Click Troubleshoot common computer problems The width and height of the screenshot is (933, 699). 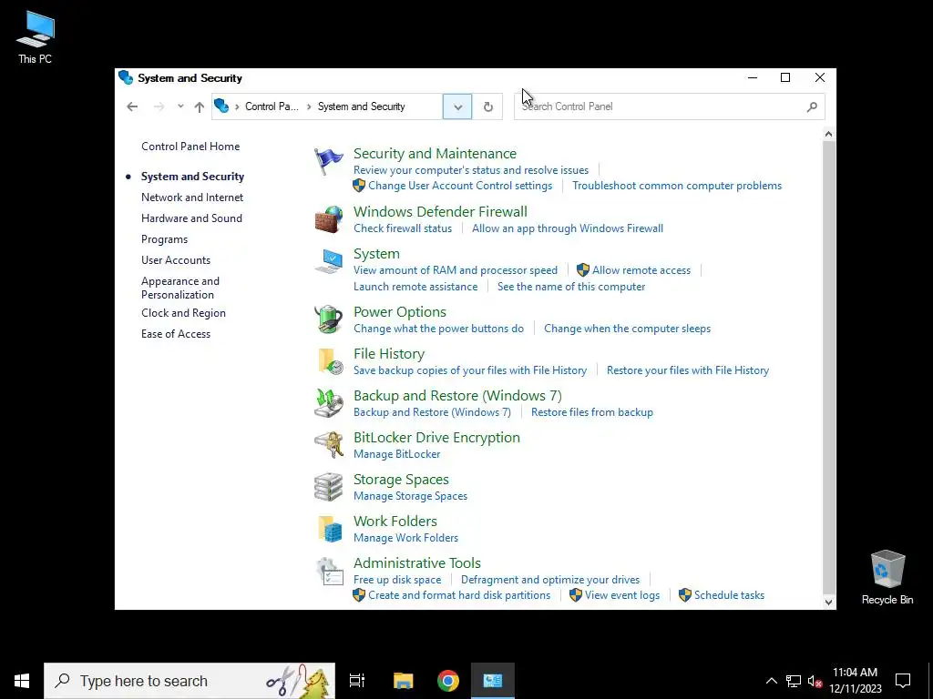tap(677, 186)
